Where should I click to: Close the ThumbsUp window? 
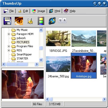pos(104,4)
